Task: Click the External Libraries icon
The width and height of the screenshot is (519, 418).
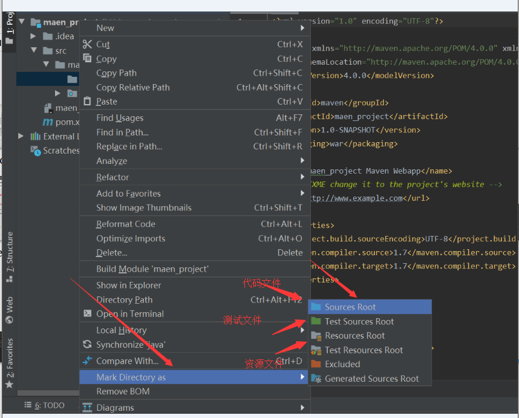Action: pyautogui.click(x=36, y=136)
